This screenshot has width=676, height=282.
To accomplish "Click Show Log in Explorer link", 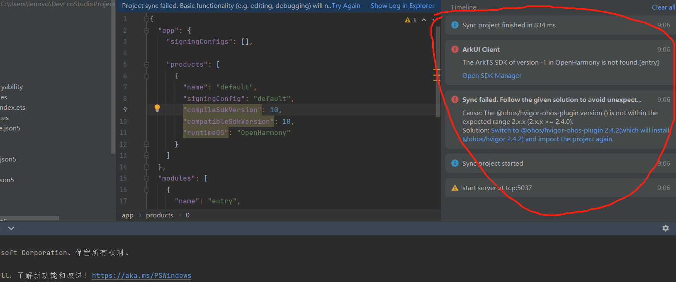I will point(403,6).
